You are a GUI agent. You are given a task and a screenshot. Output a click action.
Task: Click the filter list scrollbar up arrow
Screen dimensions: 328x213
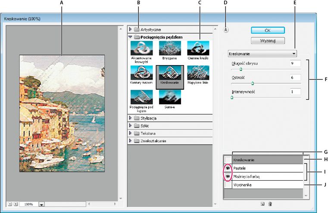(x=215, y=28)
